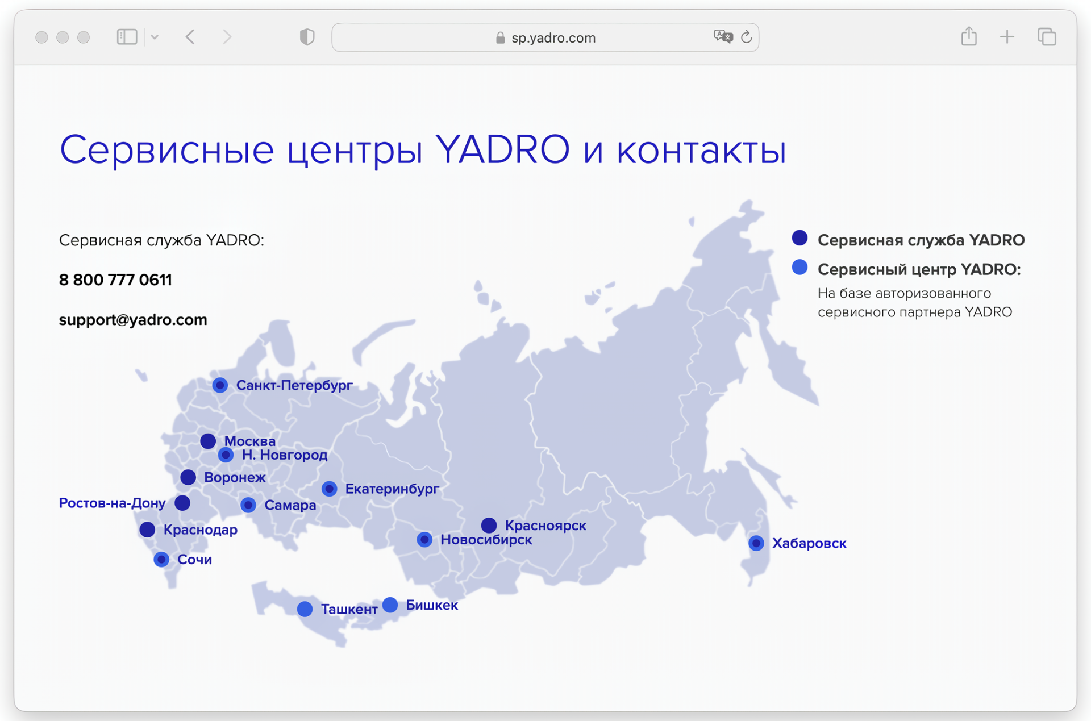Click the dark blue Сервисная служба legend dot
1091x721 pixels.
tap(799, 238)
